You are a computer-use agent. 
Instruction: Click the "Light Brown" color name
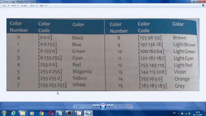click(184, 45)
